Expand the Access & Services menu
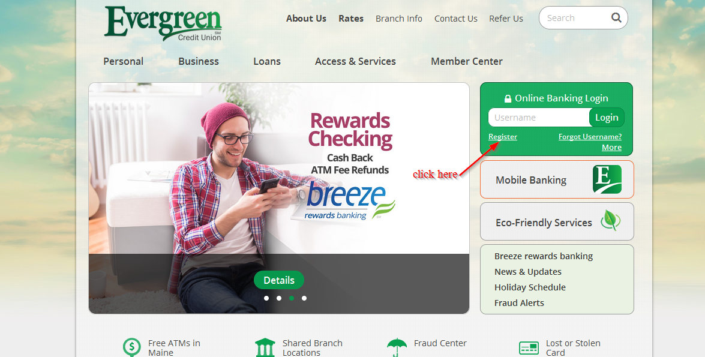The height and width of the screenshot is (357, 705). pos(355,61)
